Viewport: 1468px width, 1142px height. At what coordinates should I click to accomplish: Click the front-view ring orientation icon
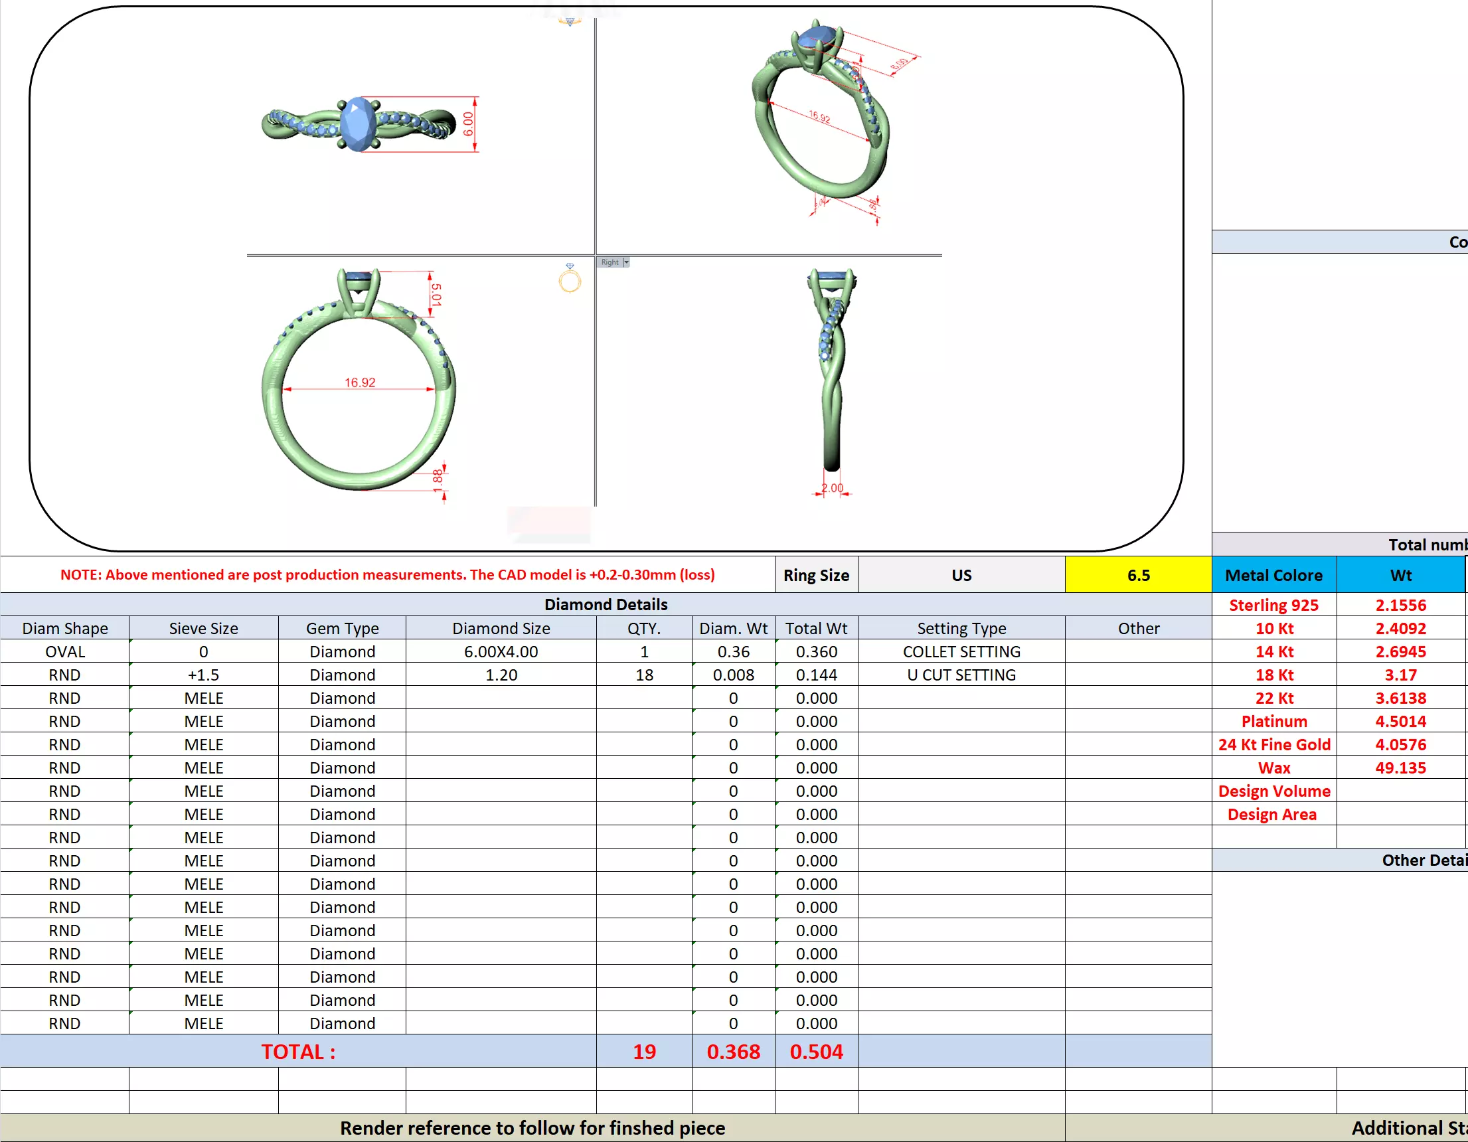pos(569,278)
